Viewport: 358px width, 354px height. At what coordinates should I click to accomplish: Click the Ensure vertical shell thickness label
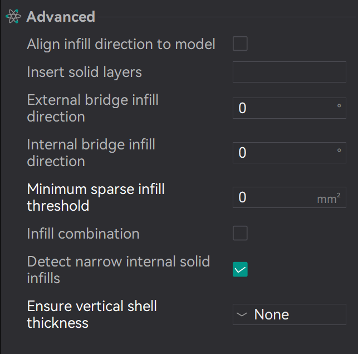click(92, 314)
